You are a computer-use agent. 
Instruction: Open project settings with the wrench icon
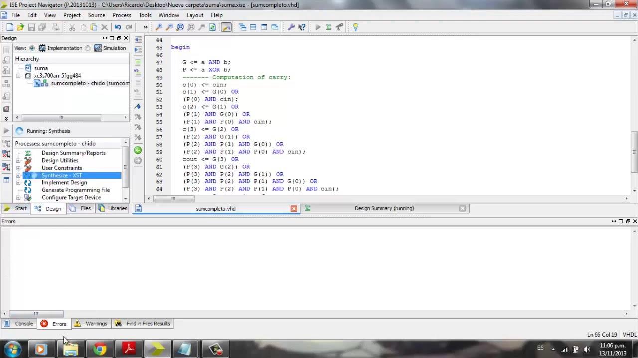pos(291,27)
